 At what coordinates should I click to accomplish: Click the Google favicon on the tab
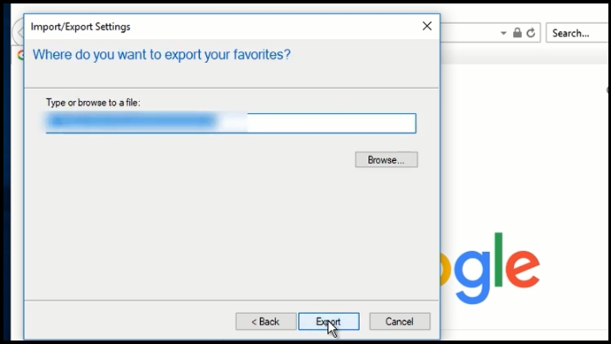(x=20, y=55)
